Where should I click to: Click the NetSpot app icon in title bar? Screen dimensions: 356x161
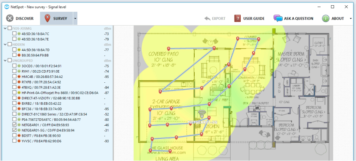pos(7,7)
